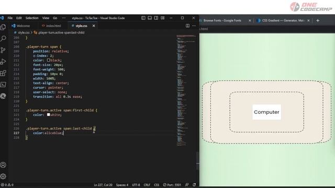This screenshot has width=335, height=188.
Task: Open Customize Layout icon in title bar
Action: [163, 18]
